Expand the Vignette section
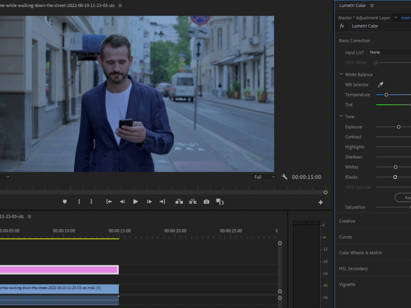This screenshot has width=411, height=308. 347,285
